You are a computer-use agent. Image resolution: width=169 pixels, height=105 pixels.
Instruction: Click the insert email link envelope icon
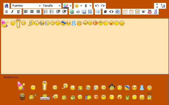click(x=84, y=12)
